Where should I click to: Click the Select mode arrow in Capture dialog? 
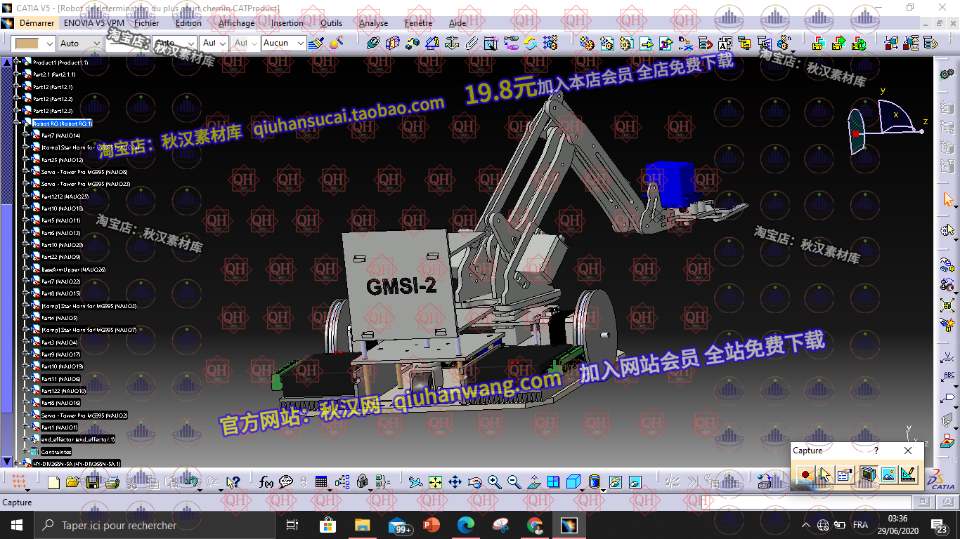pyautogui.click(x=824, y=475)
